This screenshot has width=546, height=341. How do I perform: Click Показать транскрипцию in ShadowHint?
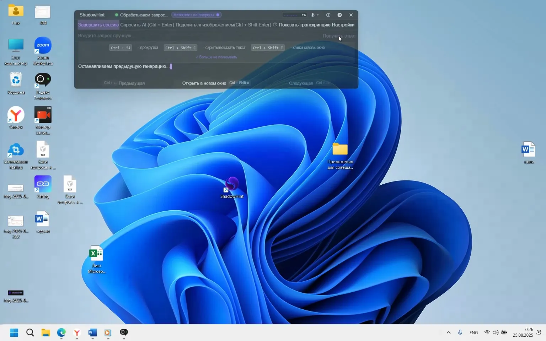click(304, 25)
